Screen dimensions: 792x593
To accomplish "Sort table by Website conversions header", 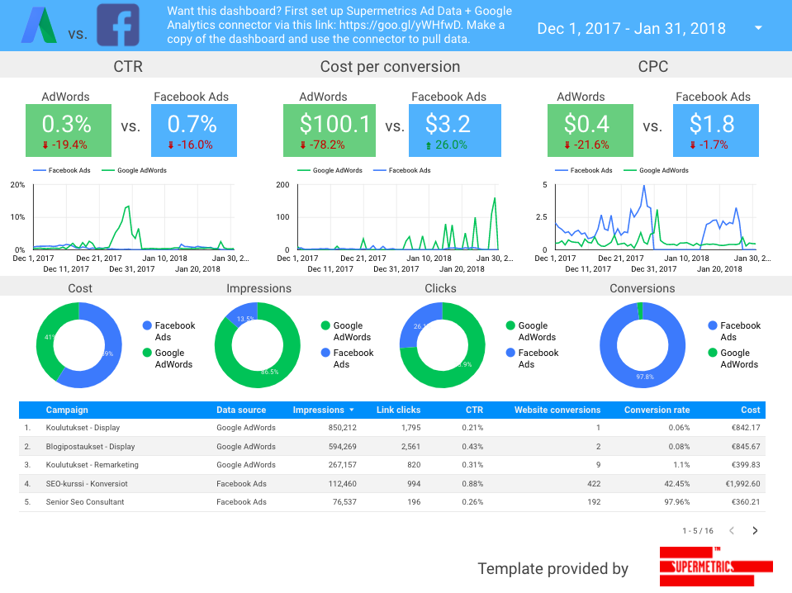I will tap(557, 410).
